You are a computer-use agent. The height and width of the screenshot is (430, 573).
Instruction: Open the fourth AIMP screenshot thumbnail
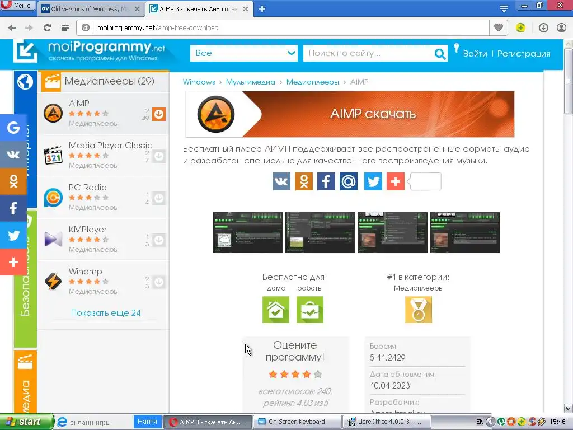click(x=464, y=232)
